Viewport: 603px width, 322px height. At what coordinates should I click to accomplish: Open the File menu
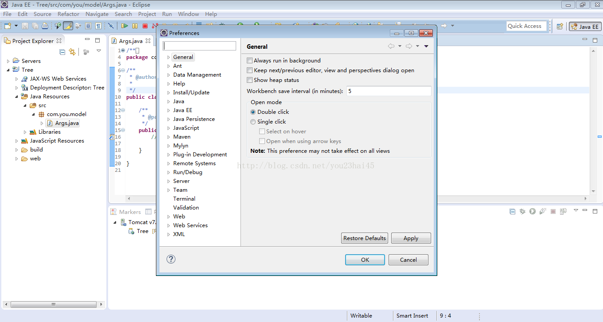coord(7,14)
